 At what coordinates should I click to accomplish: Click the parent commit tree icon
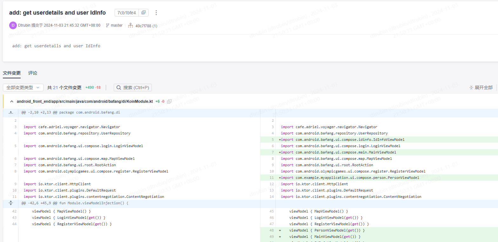131,25
